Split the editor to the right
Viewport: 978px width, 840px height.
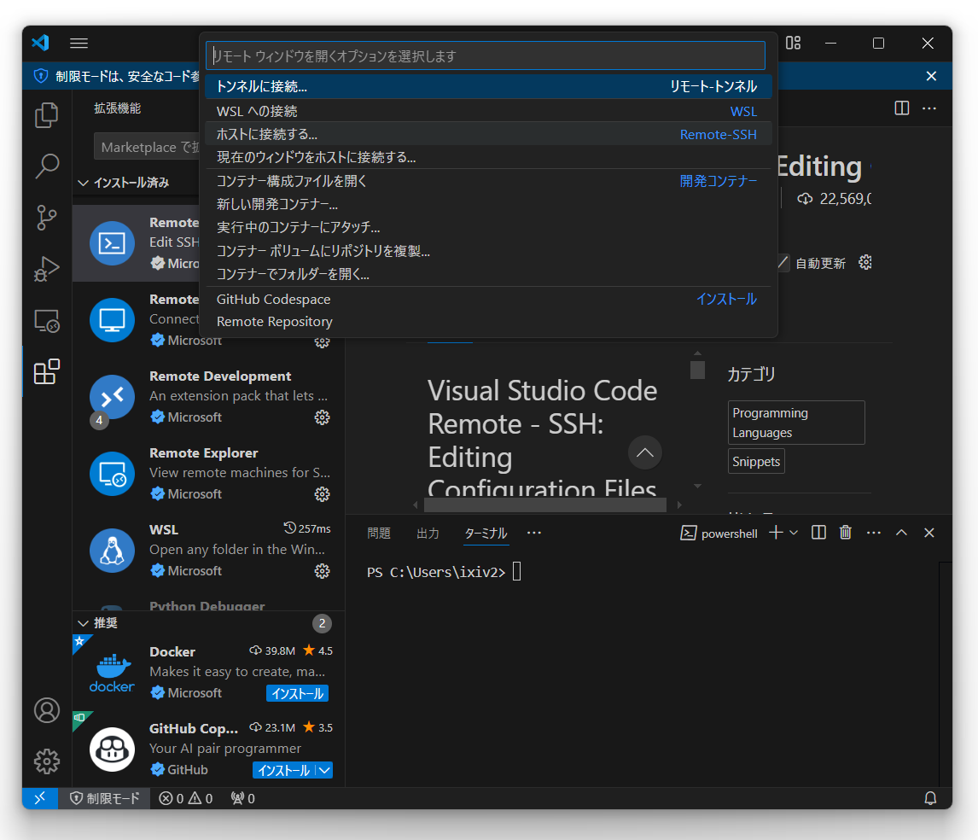[901, 108]
